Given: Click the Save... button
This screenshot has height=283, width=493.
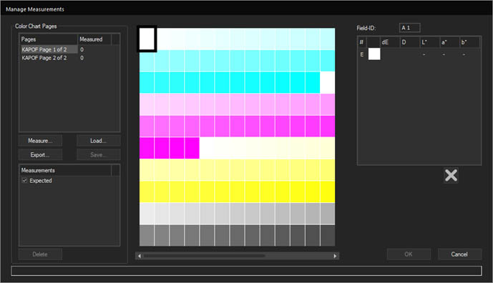Looking at the screenshot, I should click(x=99, y=155).
